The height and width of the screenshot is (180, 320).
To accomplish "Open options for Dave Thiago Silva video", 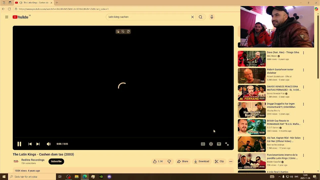I will pos(303,53).
